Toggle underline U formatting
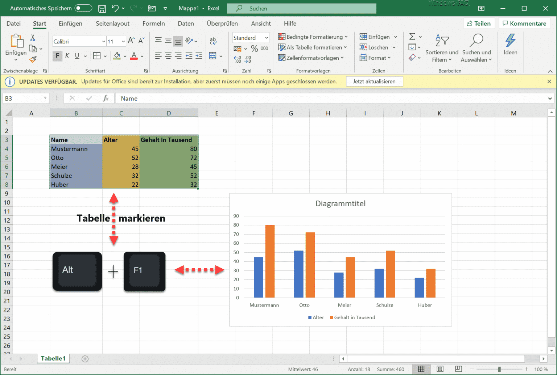 pos(77,56)
